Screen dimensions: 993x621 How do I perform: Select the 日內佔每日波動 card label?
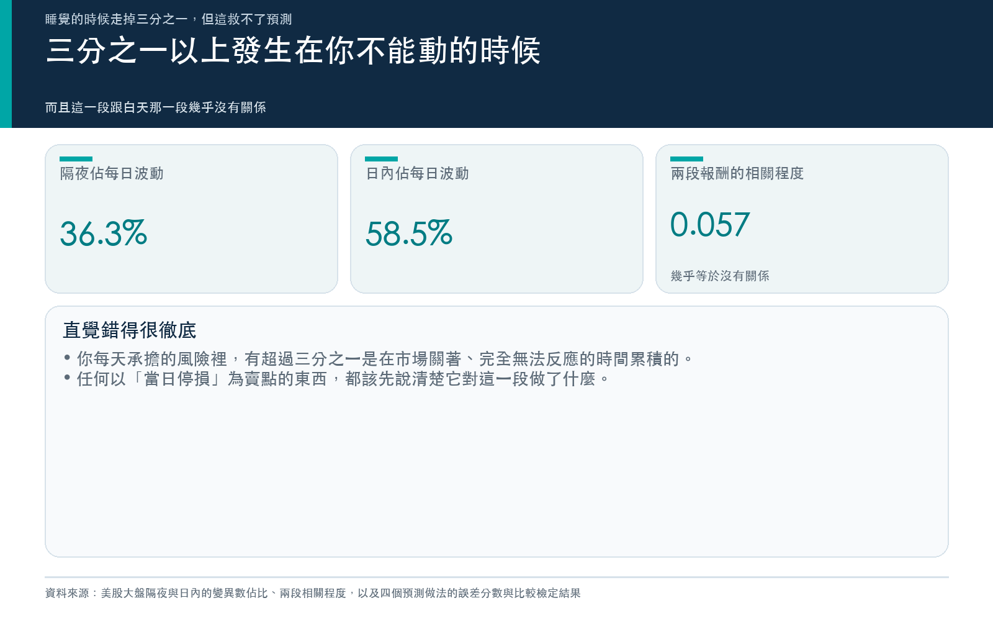point(417,173)
